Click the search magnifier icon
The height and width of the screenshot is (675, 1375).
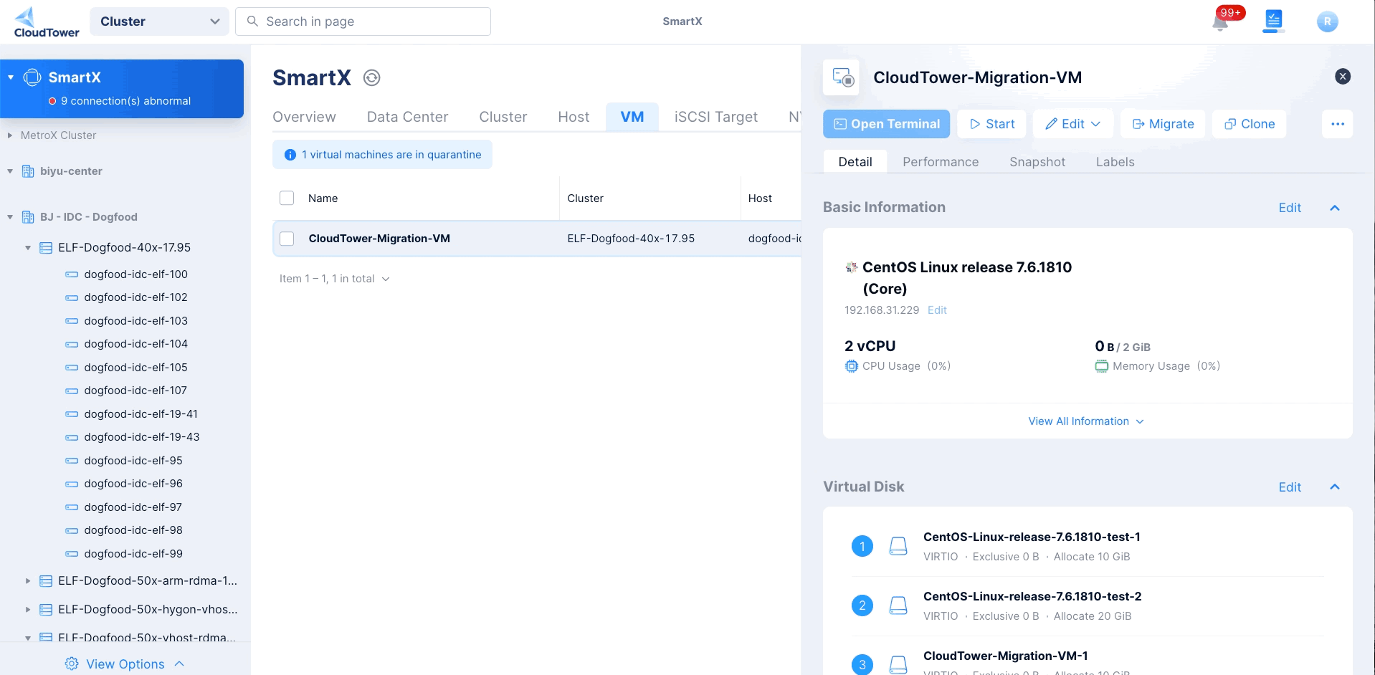click(x=252, y=21)
